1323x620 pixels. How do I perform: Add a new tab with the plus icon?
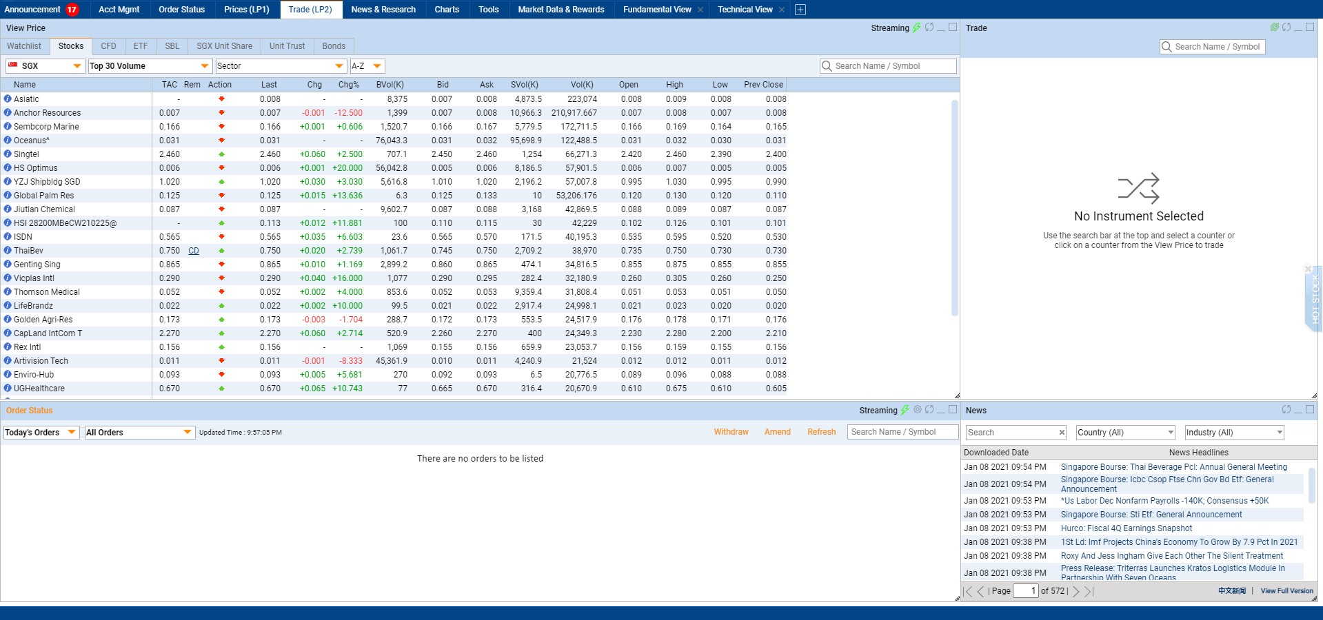point(800,10)
